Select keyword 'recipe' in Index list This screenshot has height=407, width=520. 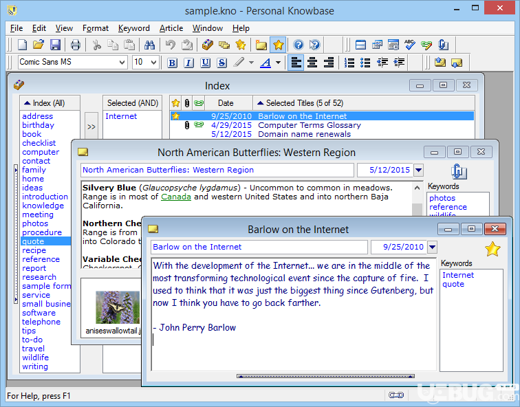(x=34, y=250)
